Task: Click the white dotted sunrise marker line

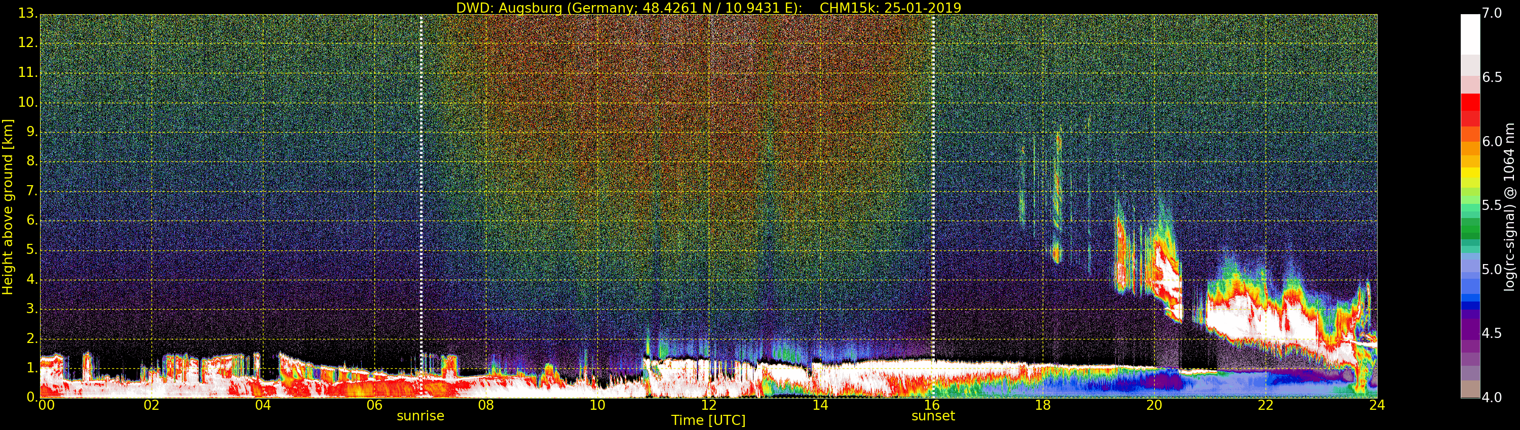Action: click(x=421, y=205)
